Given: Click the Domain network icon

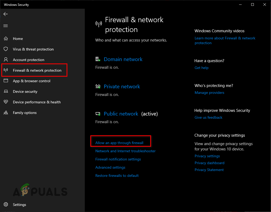Looking at the screenshot, I should click(98, 59).
